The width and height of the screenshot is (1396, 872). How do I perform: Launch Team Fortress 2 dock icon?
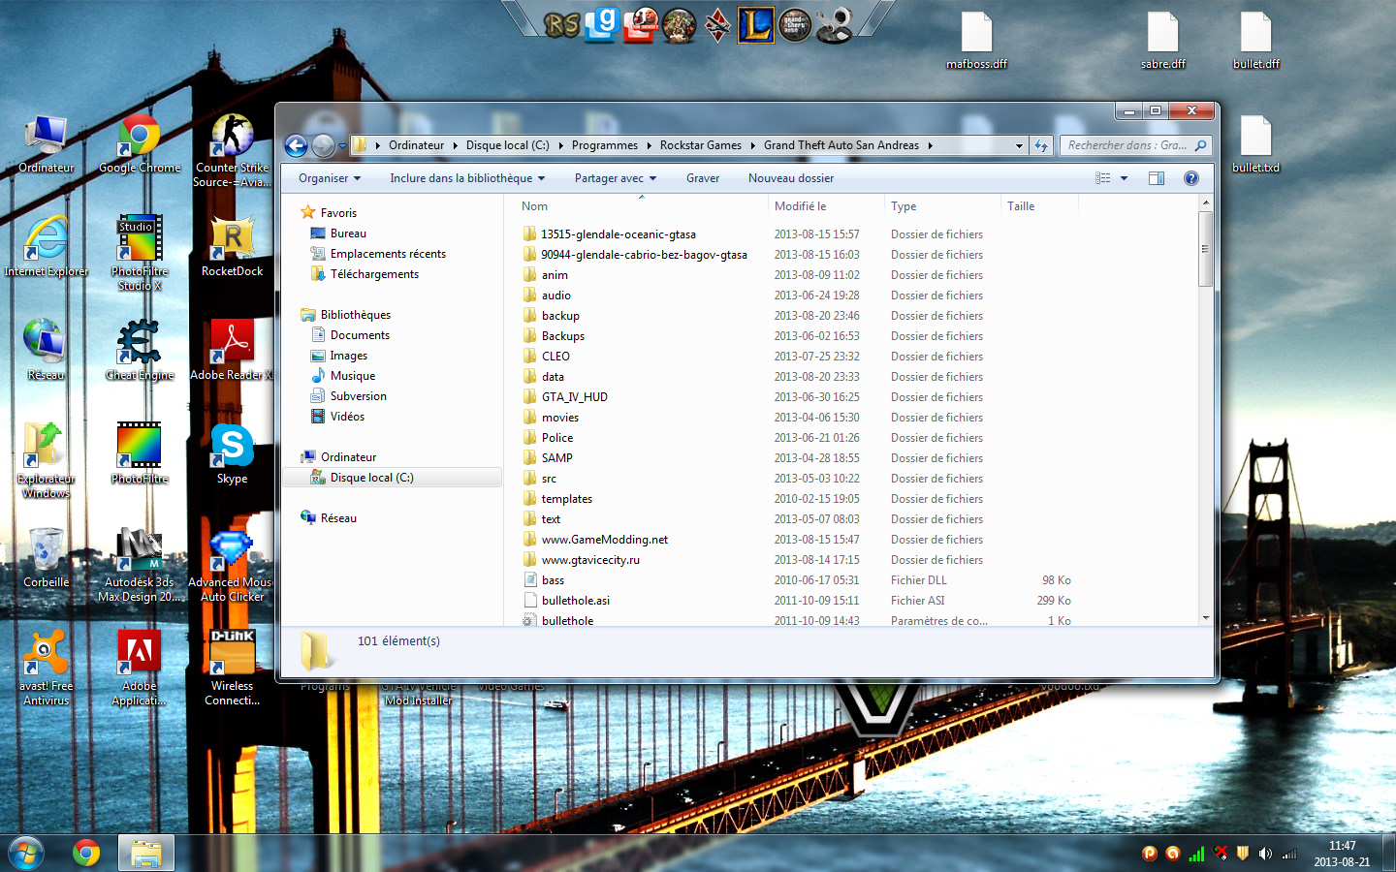640,24
